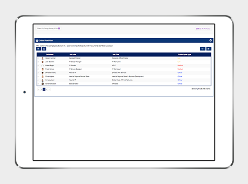Viewport: 248px width, 184px height.
Task: Click row action icon beside Anne Jackson
Action: click(38, 80)
